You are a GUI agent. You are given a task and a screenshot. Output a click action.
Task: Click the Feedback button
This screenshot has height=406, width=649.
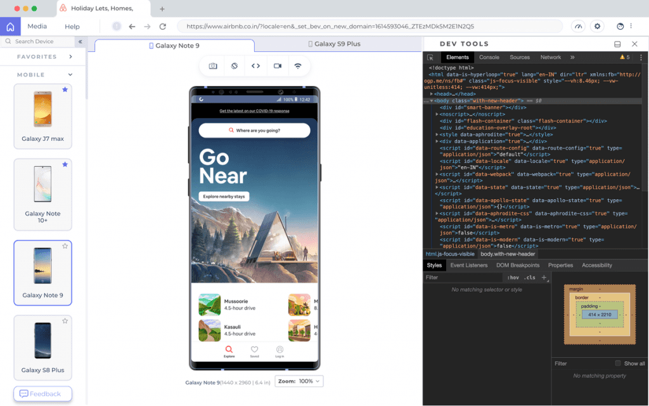pyautogui.click(x=42, y=394)
